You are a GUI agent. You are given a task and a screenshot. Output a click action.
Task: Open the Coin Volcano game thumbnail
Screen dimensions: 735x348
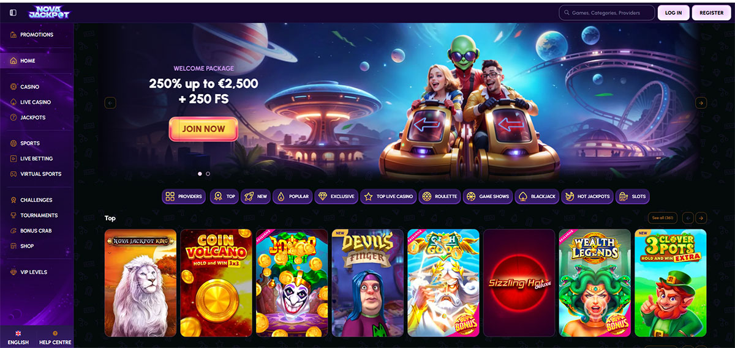(216, 283)
